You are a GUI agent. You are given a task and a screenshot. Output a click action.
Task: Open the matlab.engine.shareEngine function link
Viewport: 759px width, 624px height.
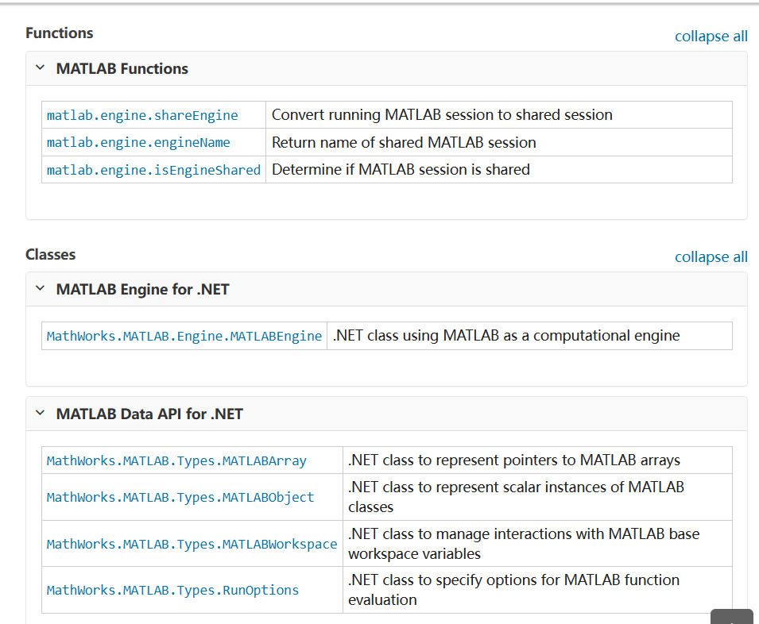tap(142, 115)
